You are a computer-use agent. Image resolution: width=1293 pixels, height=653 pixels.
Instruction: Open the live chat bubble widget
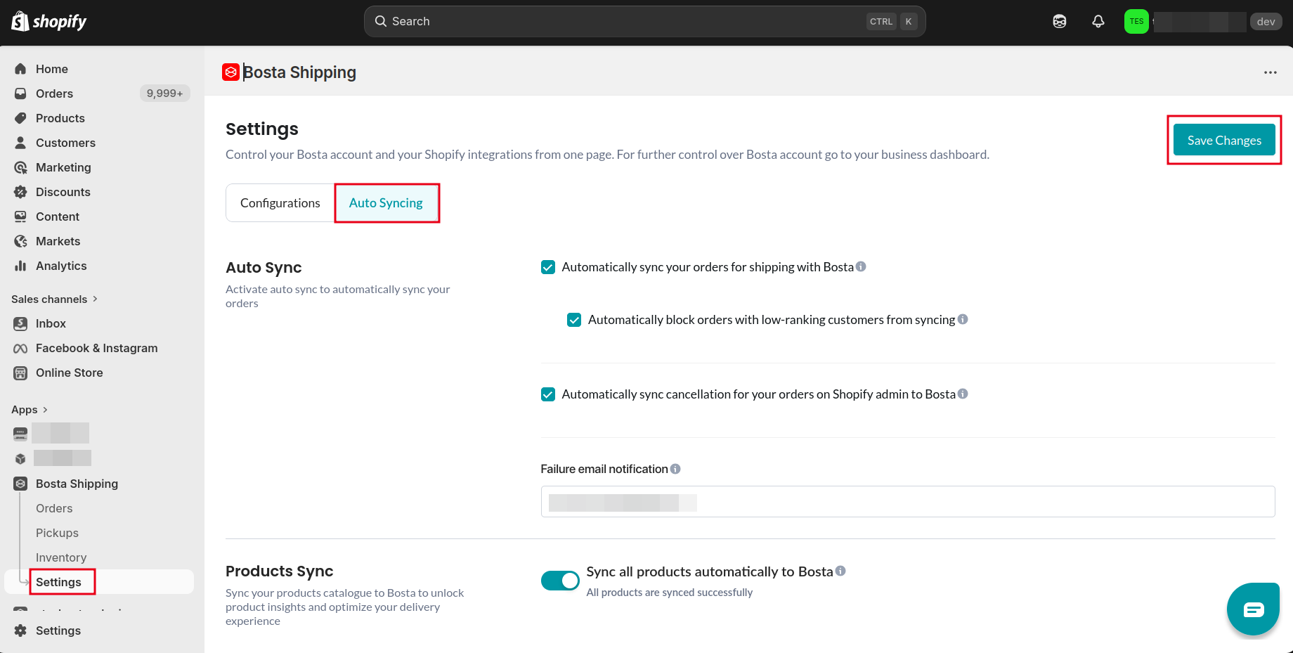click(1253, 609)
